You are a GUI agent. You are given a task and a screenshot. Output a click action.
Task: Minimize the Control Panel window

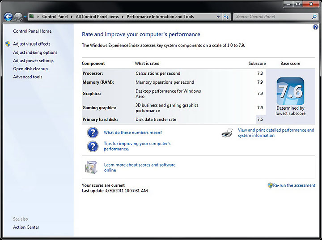coord(288,4)
